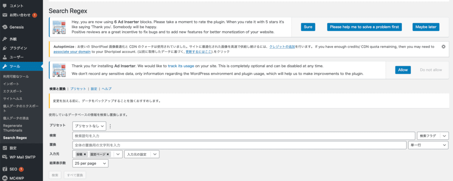Open 個人データの消去 submenu item
Image resolution: width=453 pixels, height=181 pixels.
16,118
